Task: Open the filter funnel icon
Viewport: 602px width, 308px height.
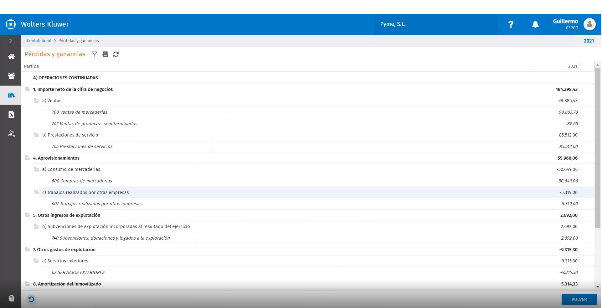Action: point(95,54)
